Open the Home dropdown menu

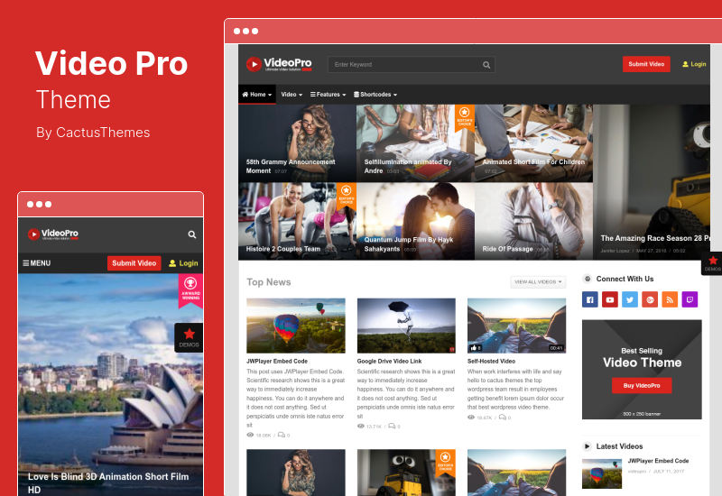tap(257, 95)
